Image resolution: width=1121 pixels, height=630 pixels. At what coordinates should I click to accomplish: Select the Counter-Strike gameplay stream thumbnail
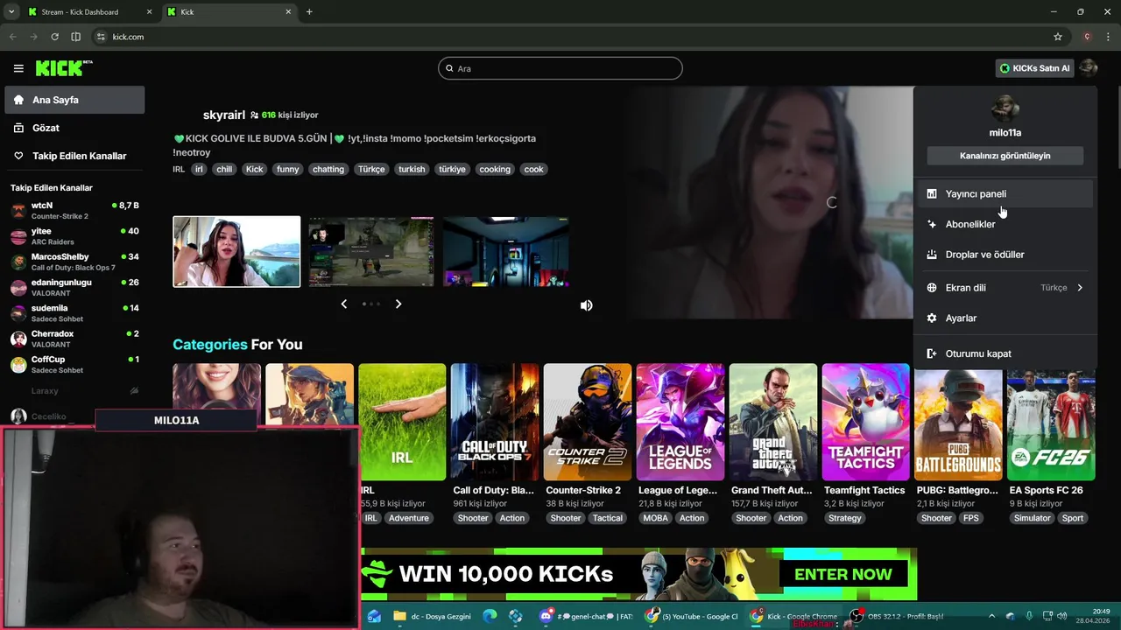371,252
